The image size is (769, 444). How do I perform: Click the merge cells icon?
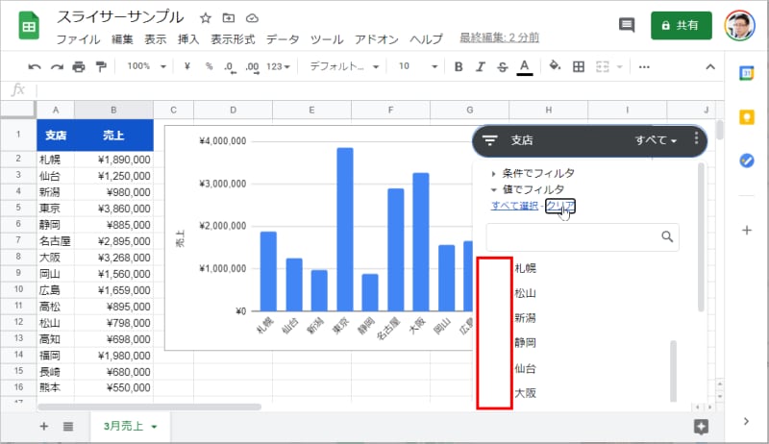(603, 66)
